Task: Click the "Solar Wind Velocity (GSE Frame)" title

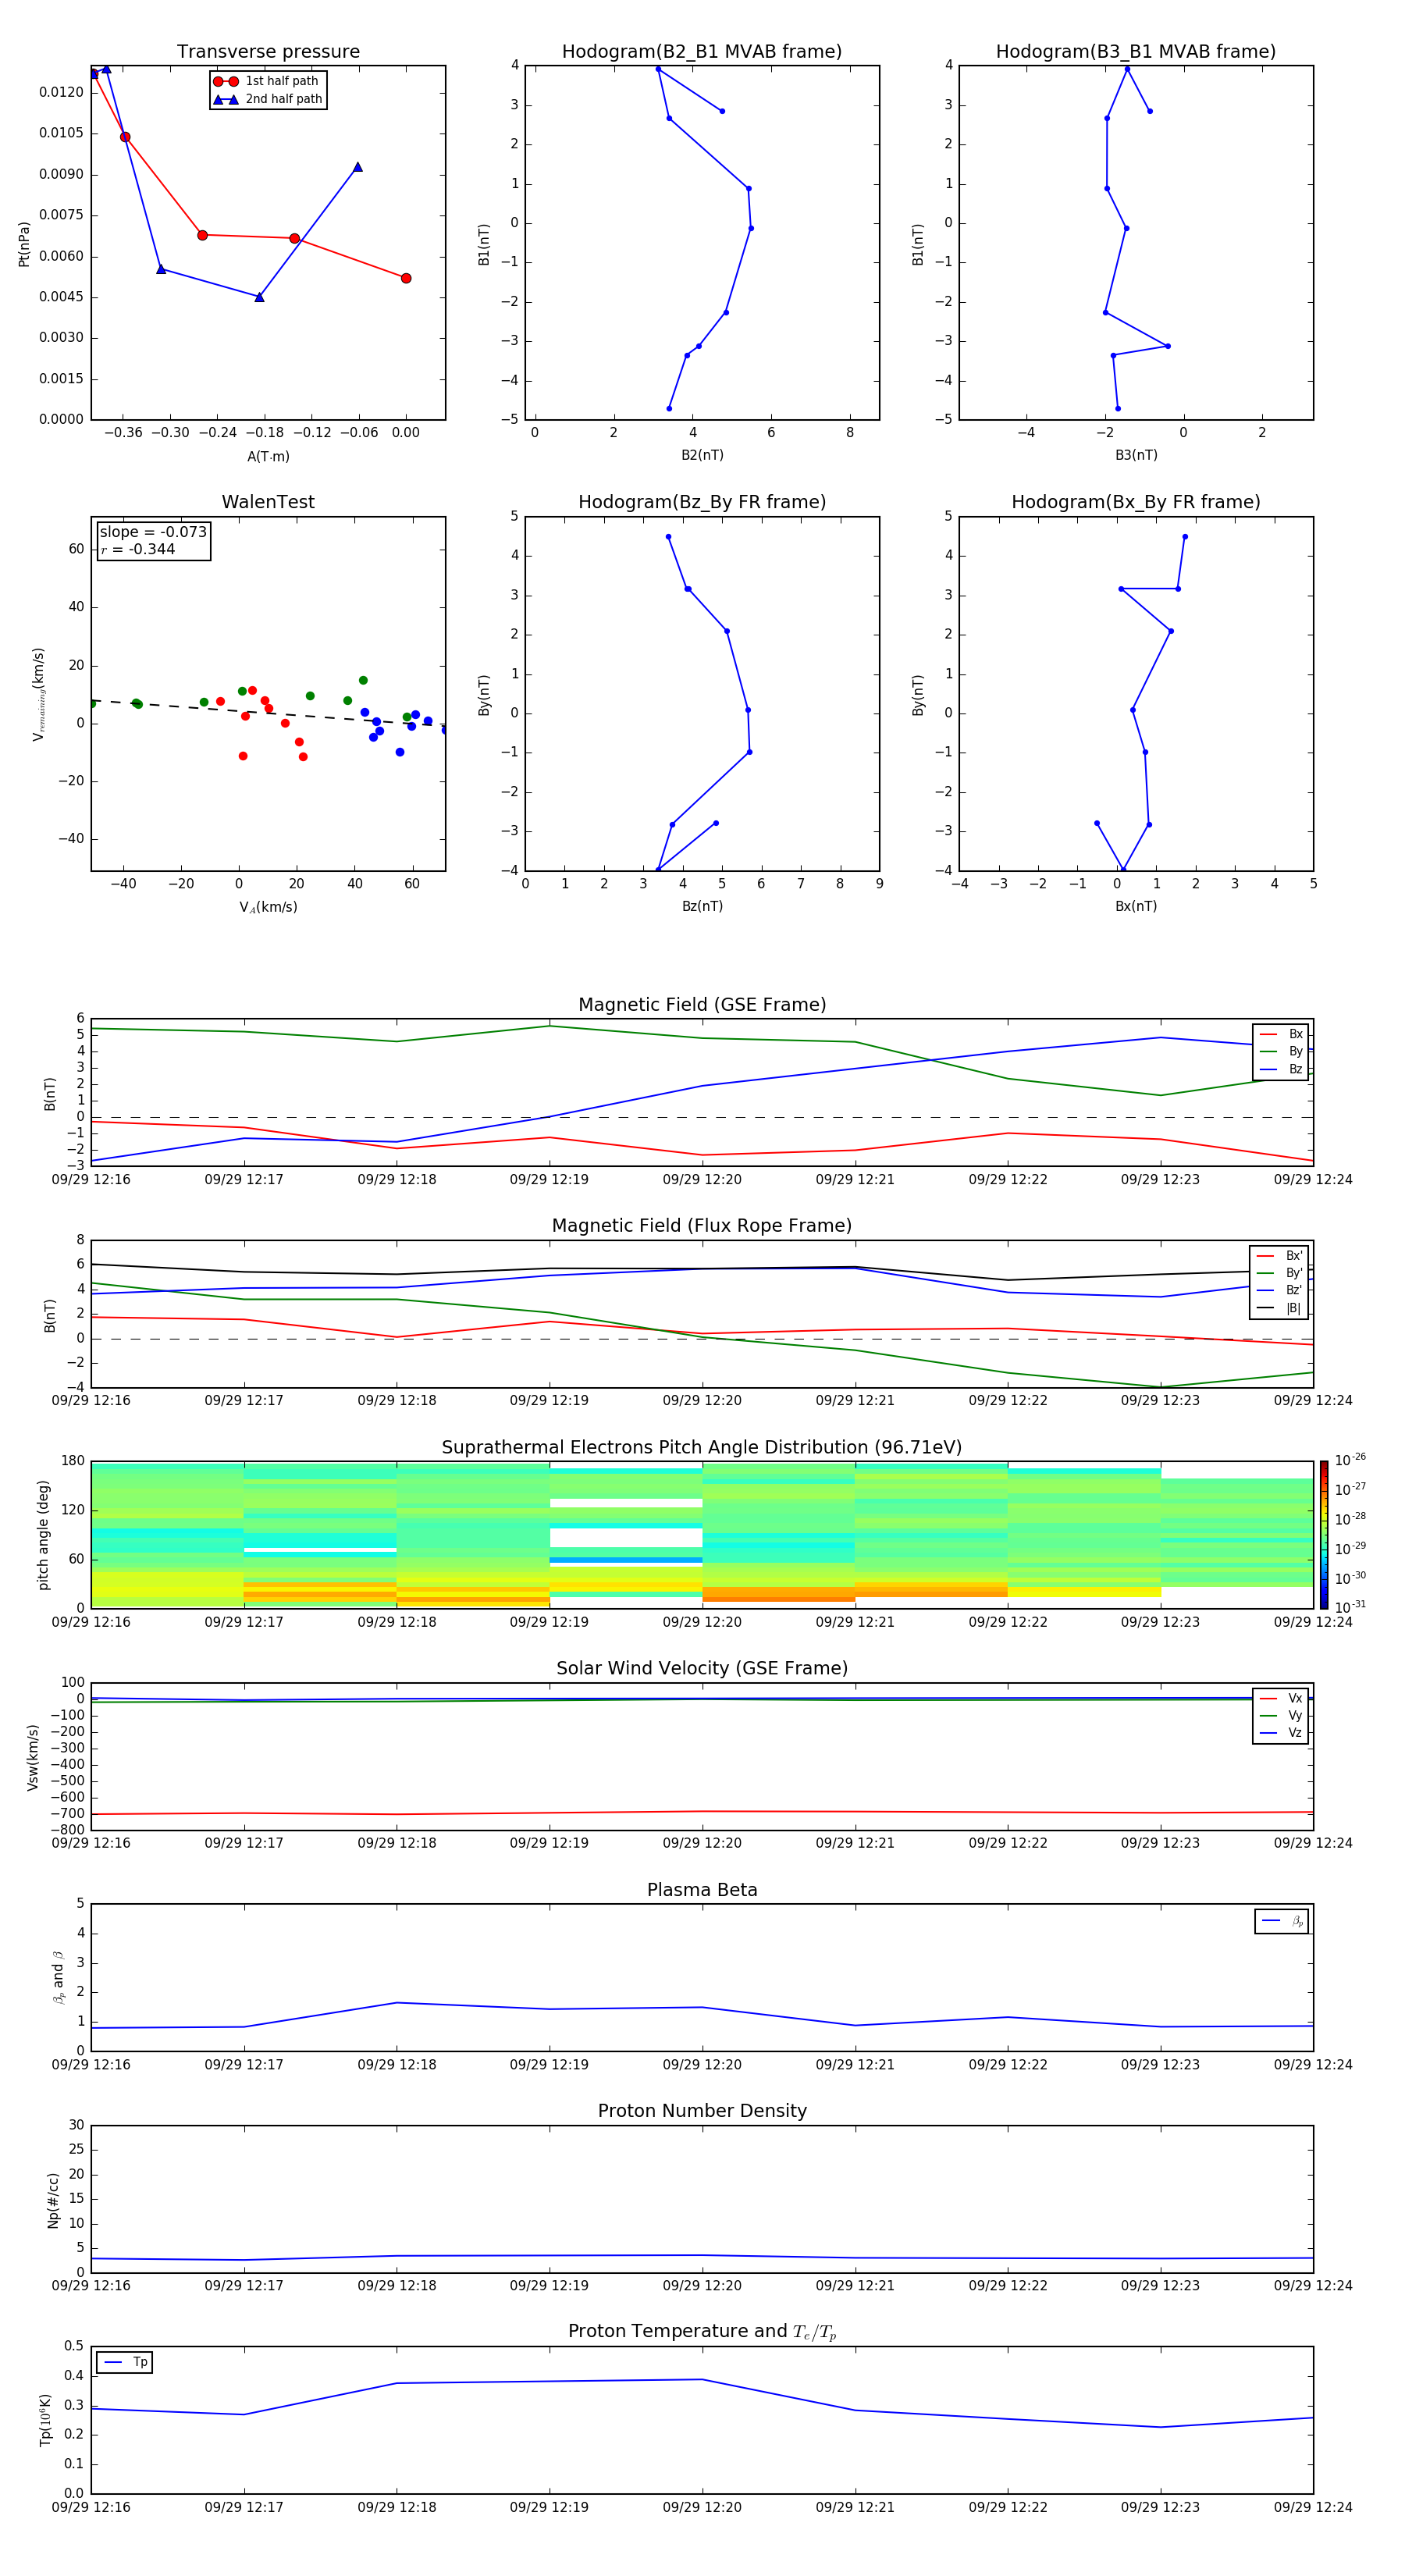Action: click(x=702, y=1669)
